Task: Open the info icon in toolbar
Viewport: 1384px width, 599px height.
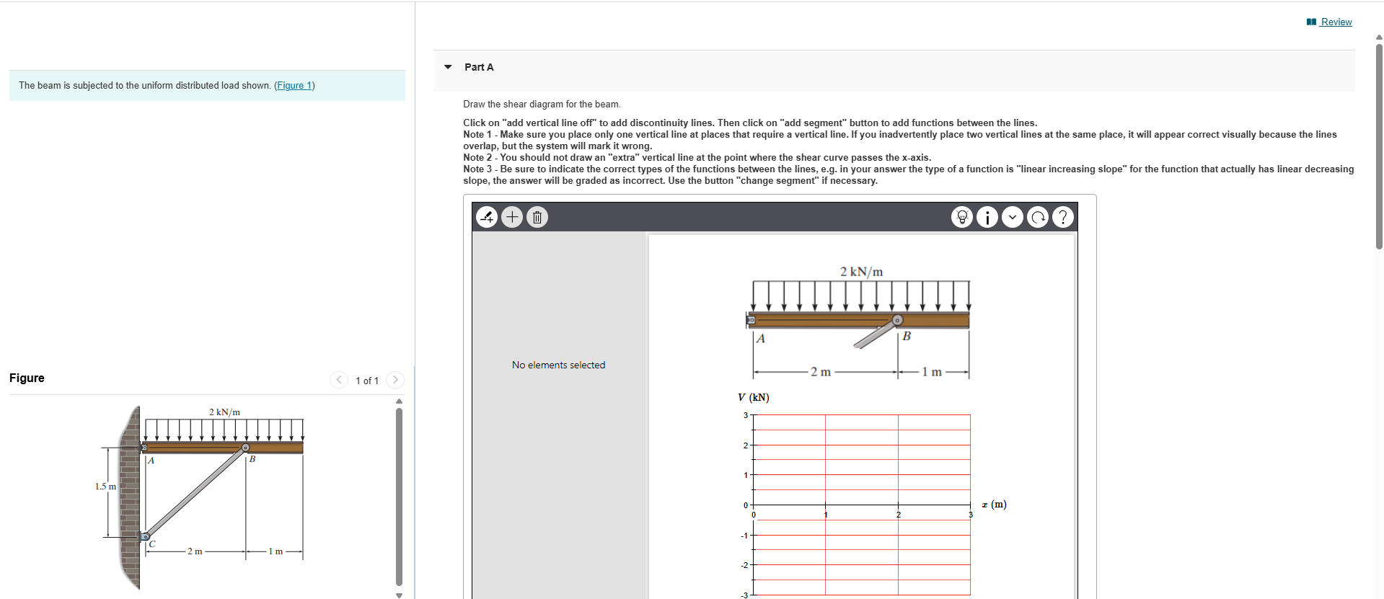Action: pos(987,217)
